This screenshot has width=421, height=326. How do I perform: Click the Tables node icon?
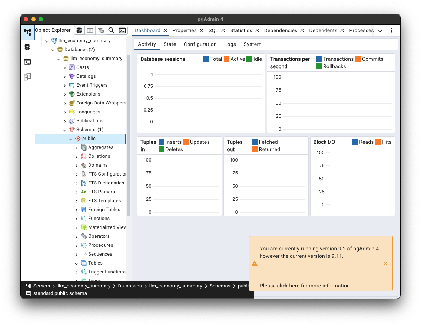84,263
